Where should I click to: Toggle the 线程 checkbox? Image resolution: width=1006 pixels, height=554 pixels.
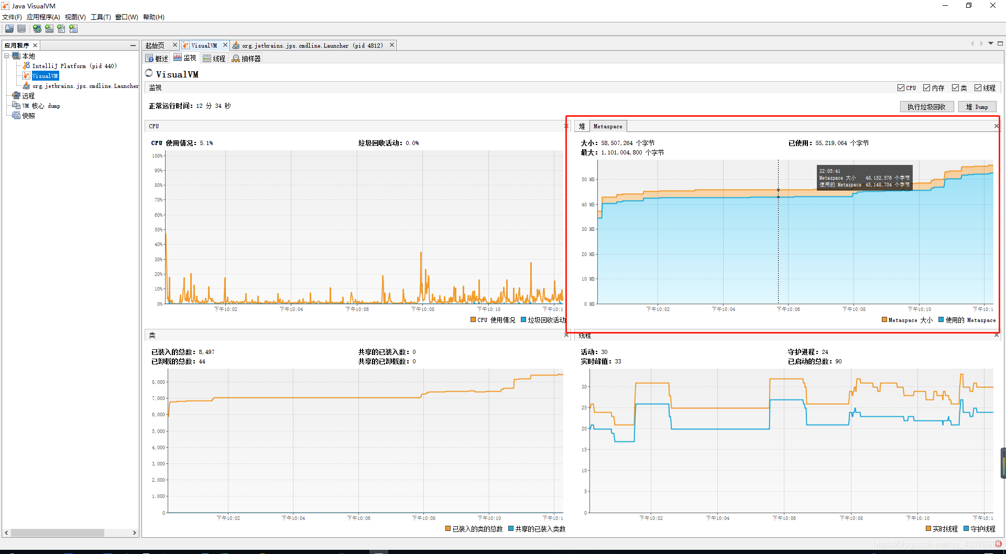coord(978,88)
